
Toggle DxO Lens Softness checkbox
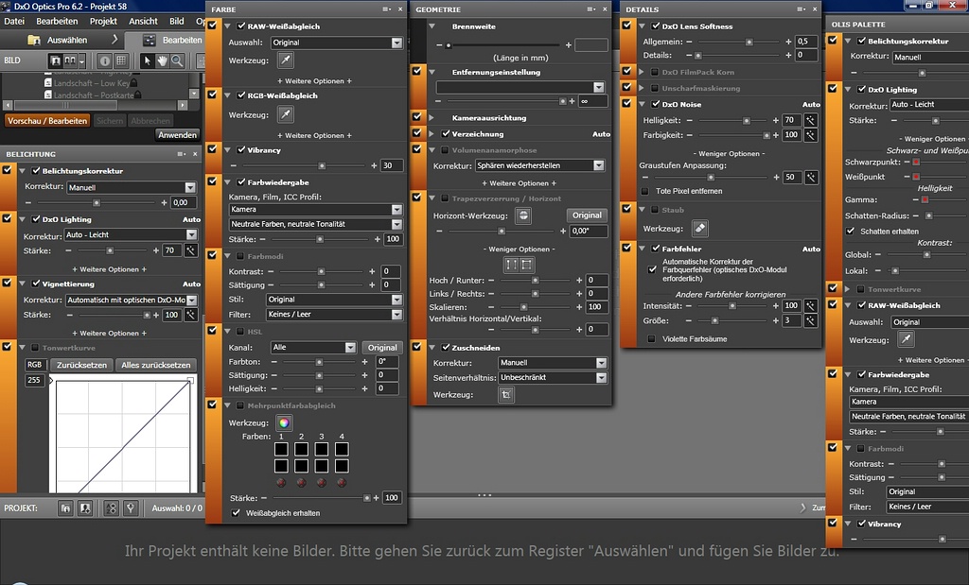[656, 26]
